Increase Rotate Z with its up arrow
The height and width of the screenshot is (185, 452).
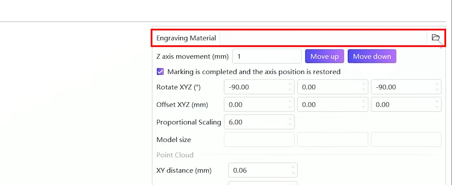437,84
